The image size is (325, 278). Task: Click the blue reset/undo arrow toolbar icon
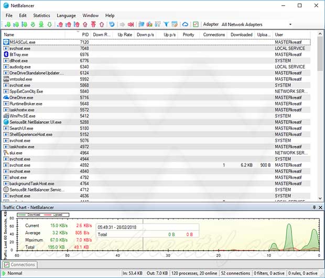112,24
